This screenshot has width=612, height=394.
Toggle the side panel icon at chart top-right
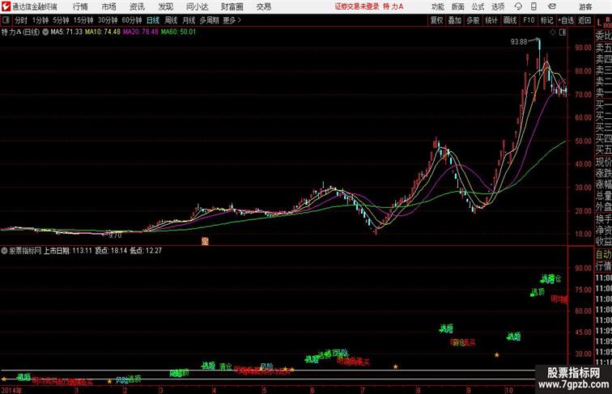tap(563, 32)
